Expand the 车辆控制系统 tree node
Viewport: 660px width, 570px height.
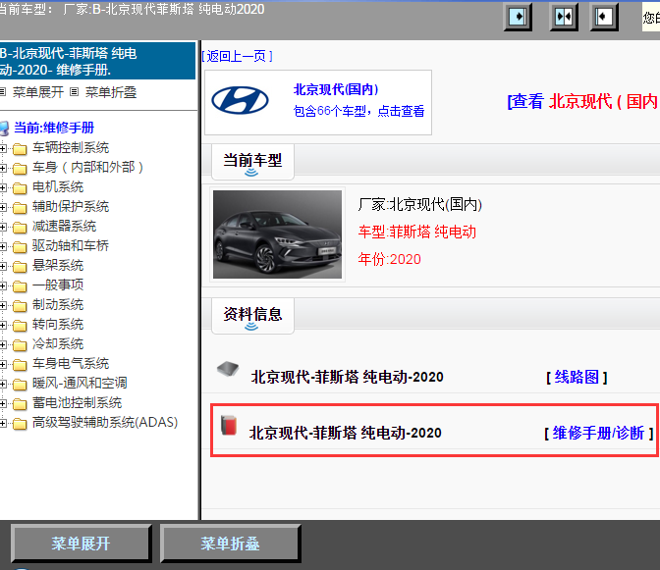[3, 148]
